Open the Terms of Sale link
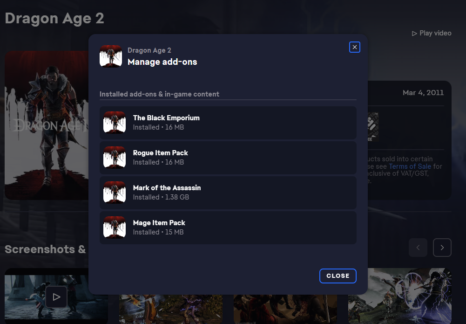Screen dimensions: 466x324 (410, 166)
